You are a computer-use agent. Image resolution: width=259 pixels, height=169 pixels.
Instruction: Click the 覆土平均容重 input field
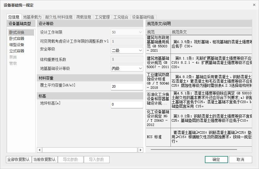point(127,86)
